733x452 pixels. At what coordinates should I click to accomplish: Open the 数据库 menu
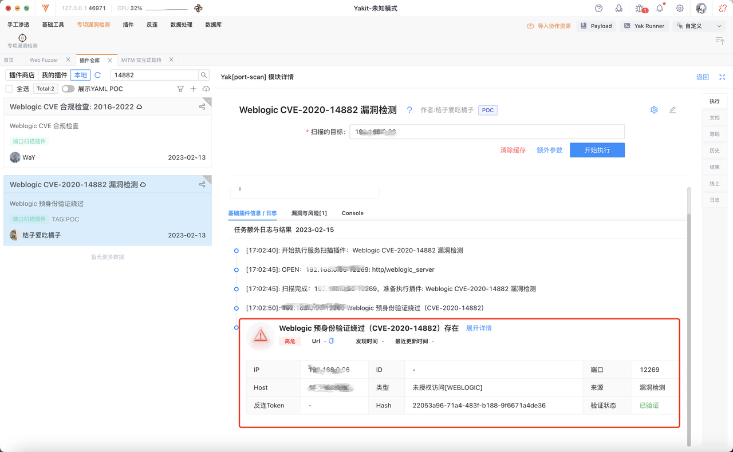tap(214, 25)
